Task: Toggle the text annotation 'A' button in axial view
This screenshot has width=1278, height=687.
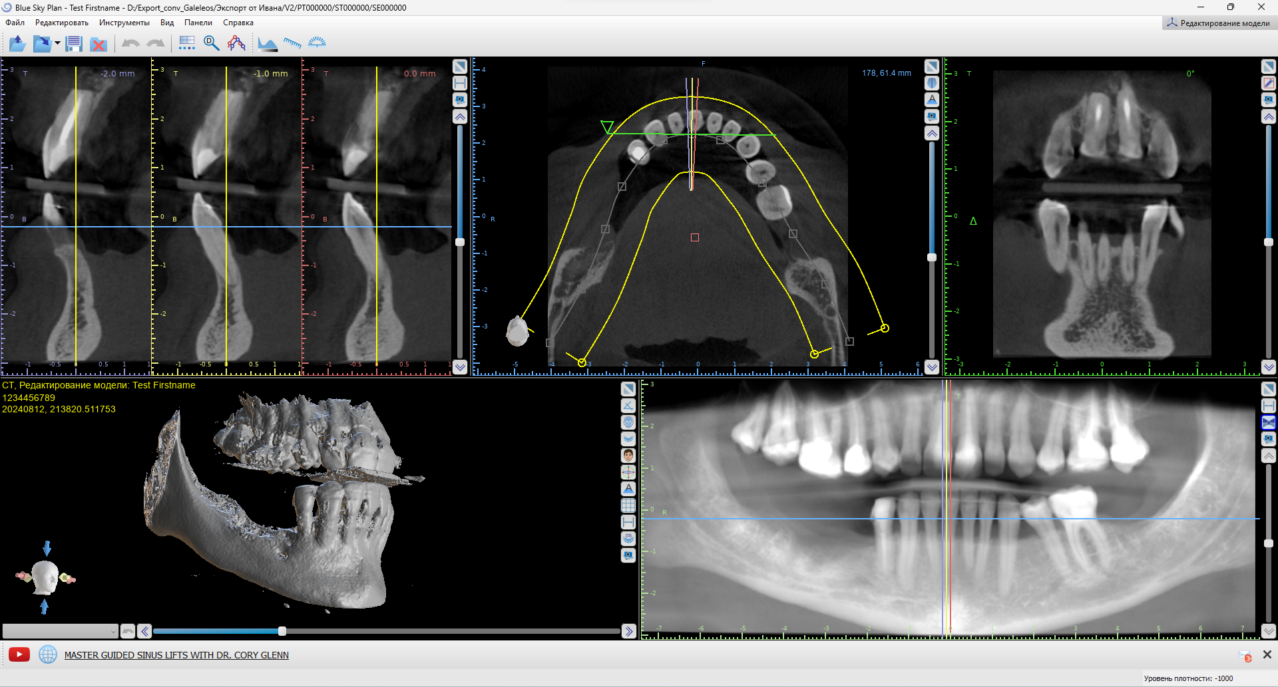Action: pos(932,100)
